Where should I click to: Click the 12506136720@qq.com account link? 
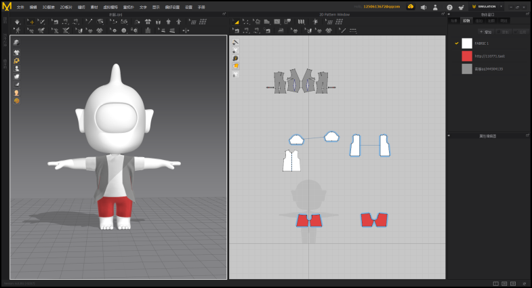click(382, 6)
